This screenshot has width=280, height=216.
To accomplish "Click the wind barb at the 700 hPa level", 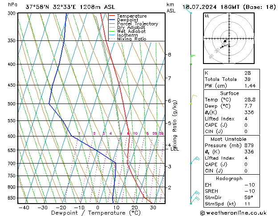I will [x=195, y=160].
